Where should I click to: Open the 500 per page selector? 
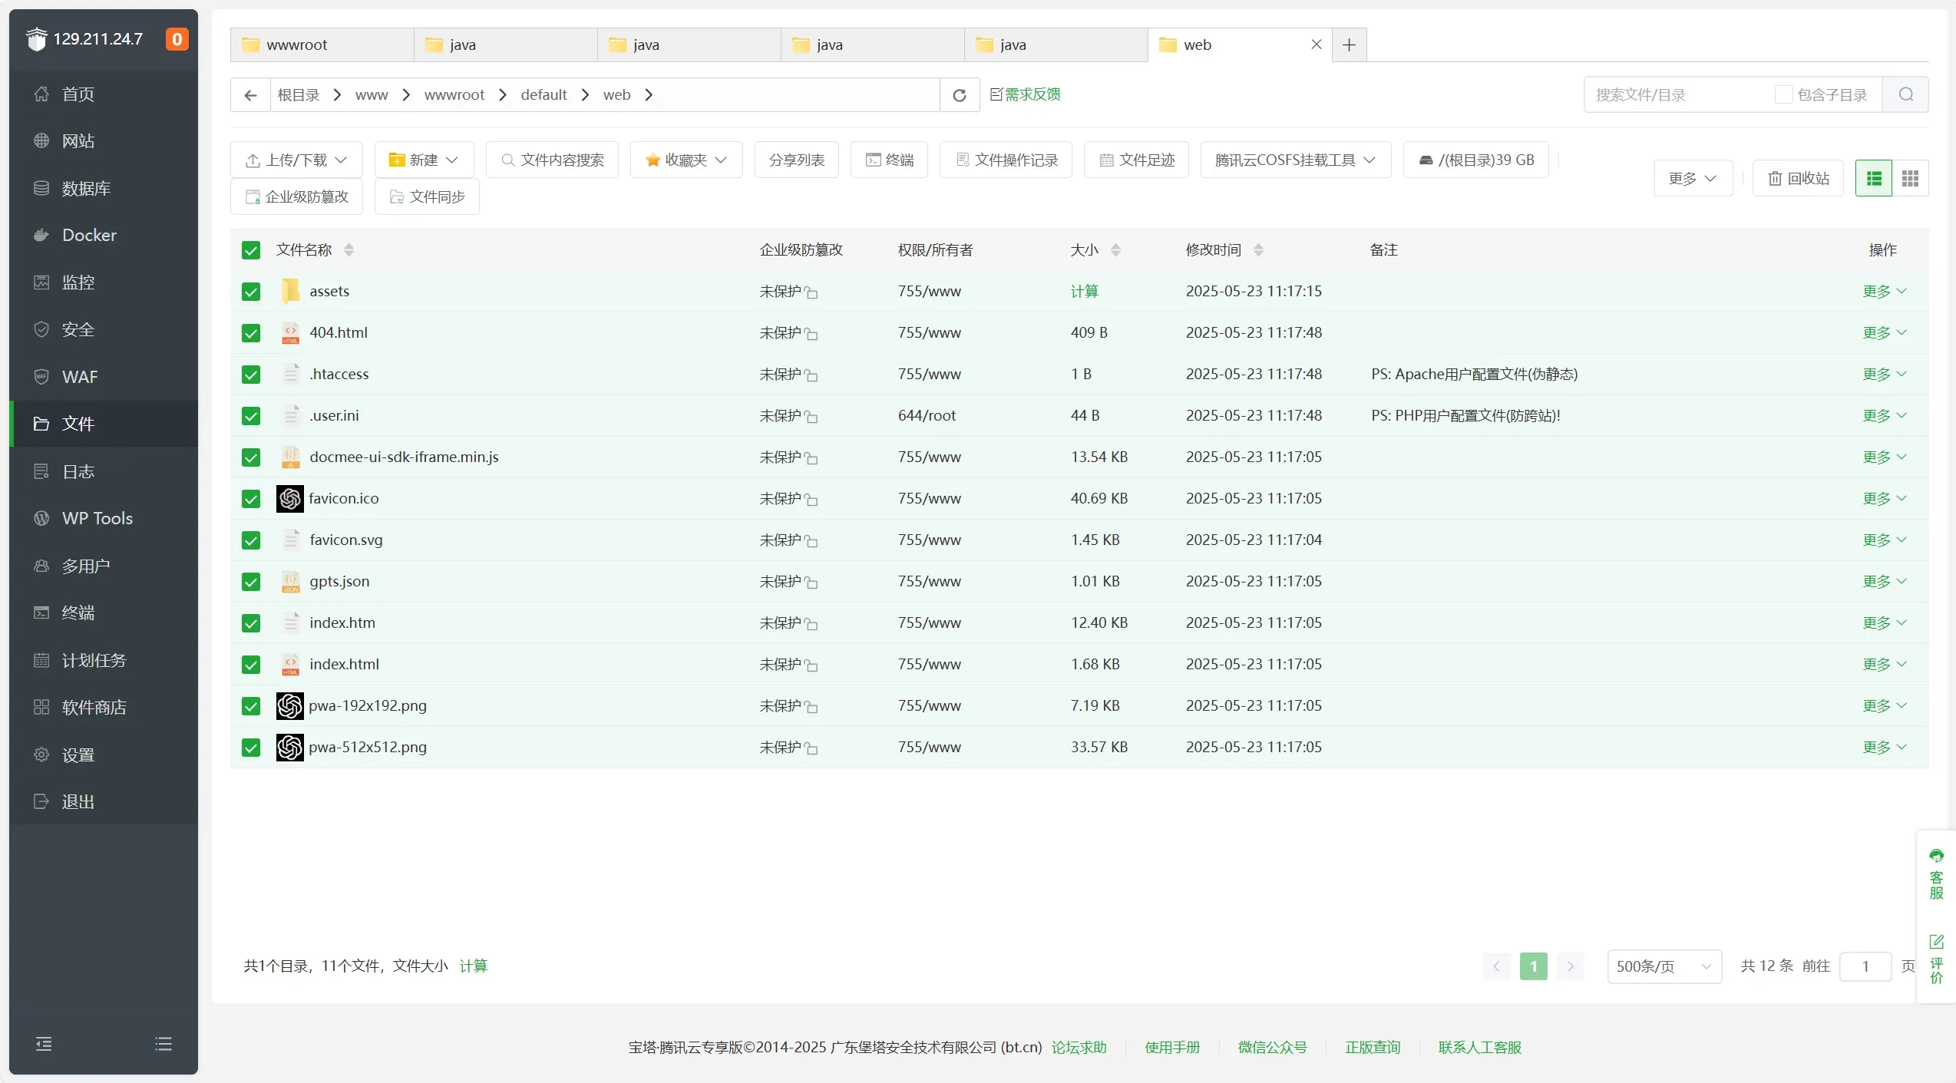1664,966
